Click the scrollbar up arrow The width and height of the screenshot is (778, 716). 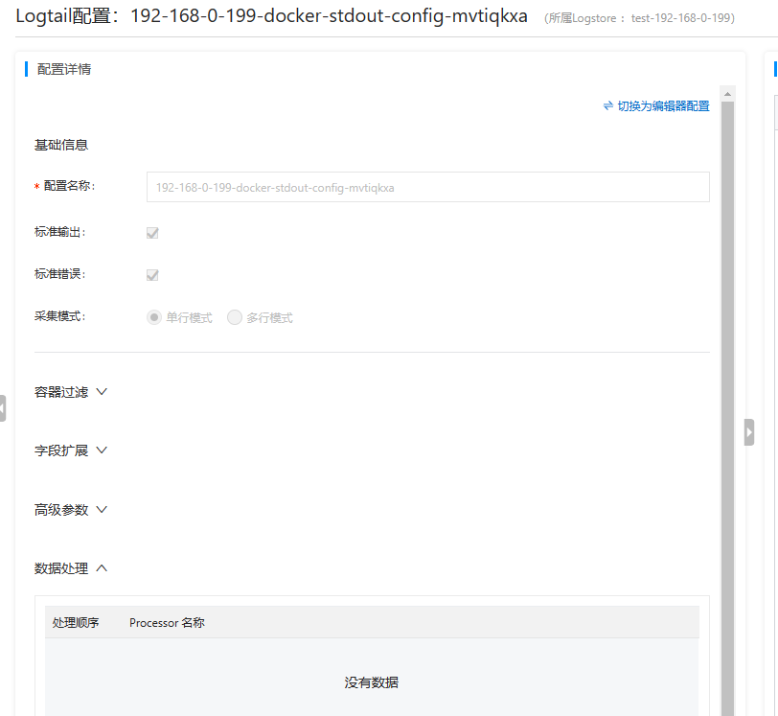727,94
